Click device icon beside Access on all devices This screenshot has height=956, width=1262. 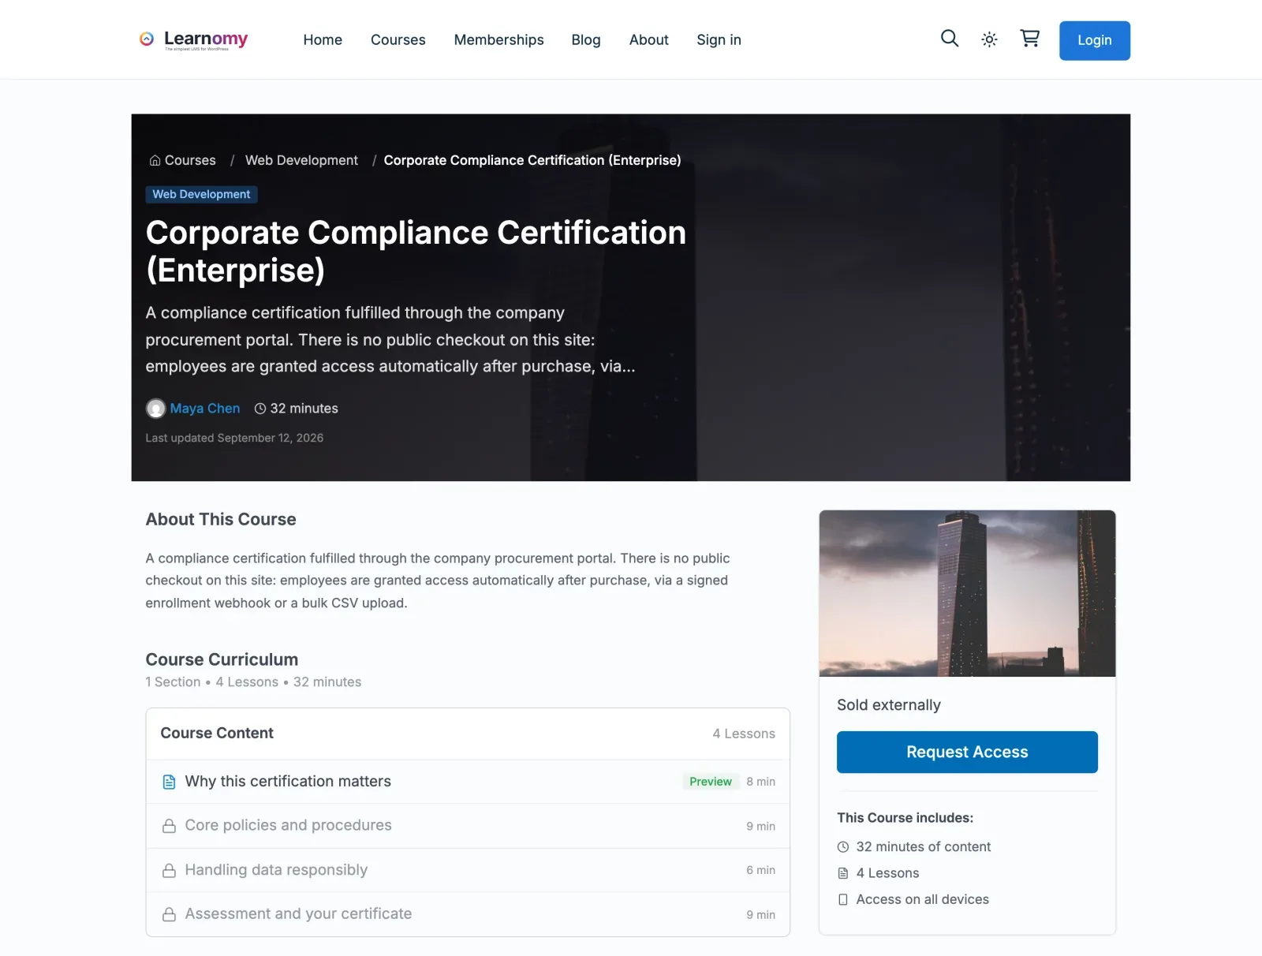843,900
